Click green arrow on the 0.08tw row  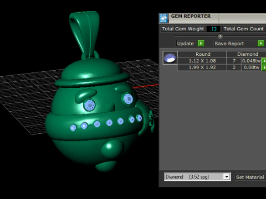264,67
